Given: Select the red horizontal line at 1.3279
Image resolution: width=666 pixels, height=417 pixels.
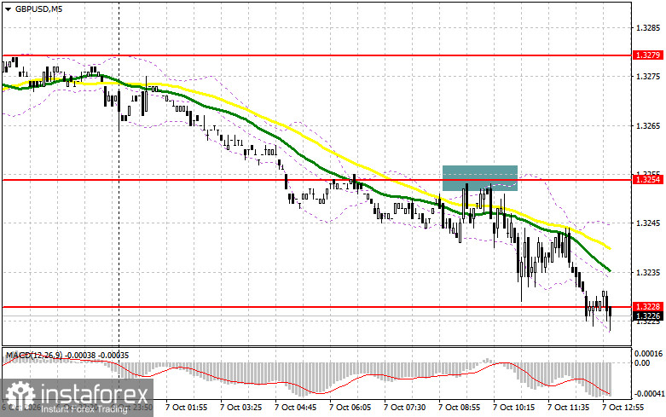Looking at the screenshot, I should click(316, 55).
